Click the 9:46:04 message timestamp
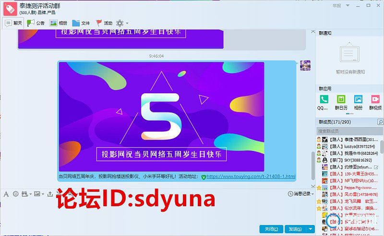 pyautogui.click(x=156, y=56)
